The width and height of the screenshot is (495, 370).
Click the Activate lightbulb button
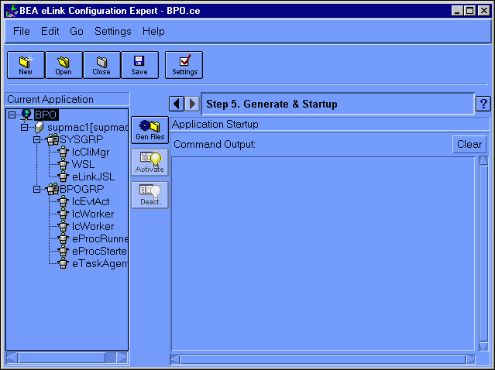150,163
